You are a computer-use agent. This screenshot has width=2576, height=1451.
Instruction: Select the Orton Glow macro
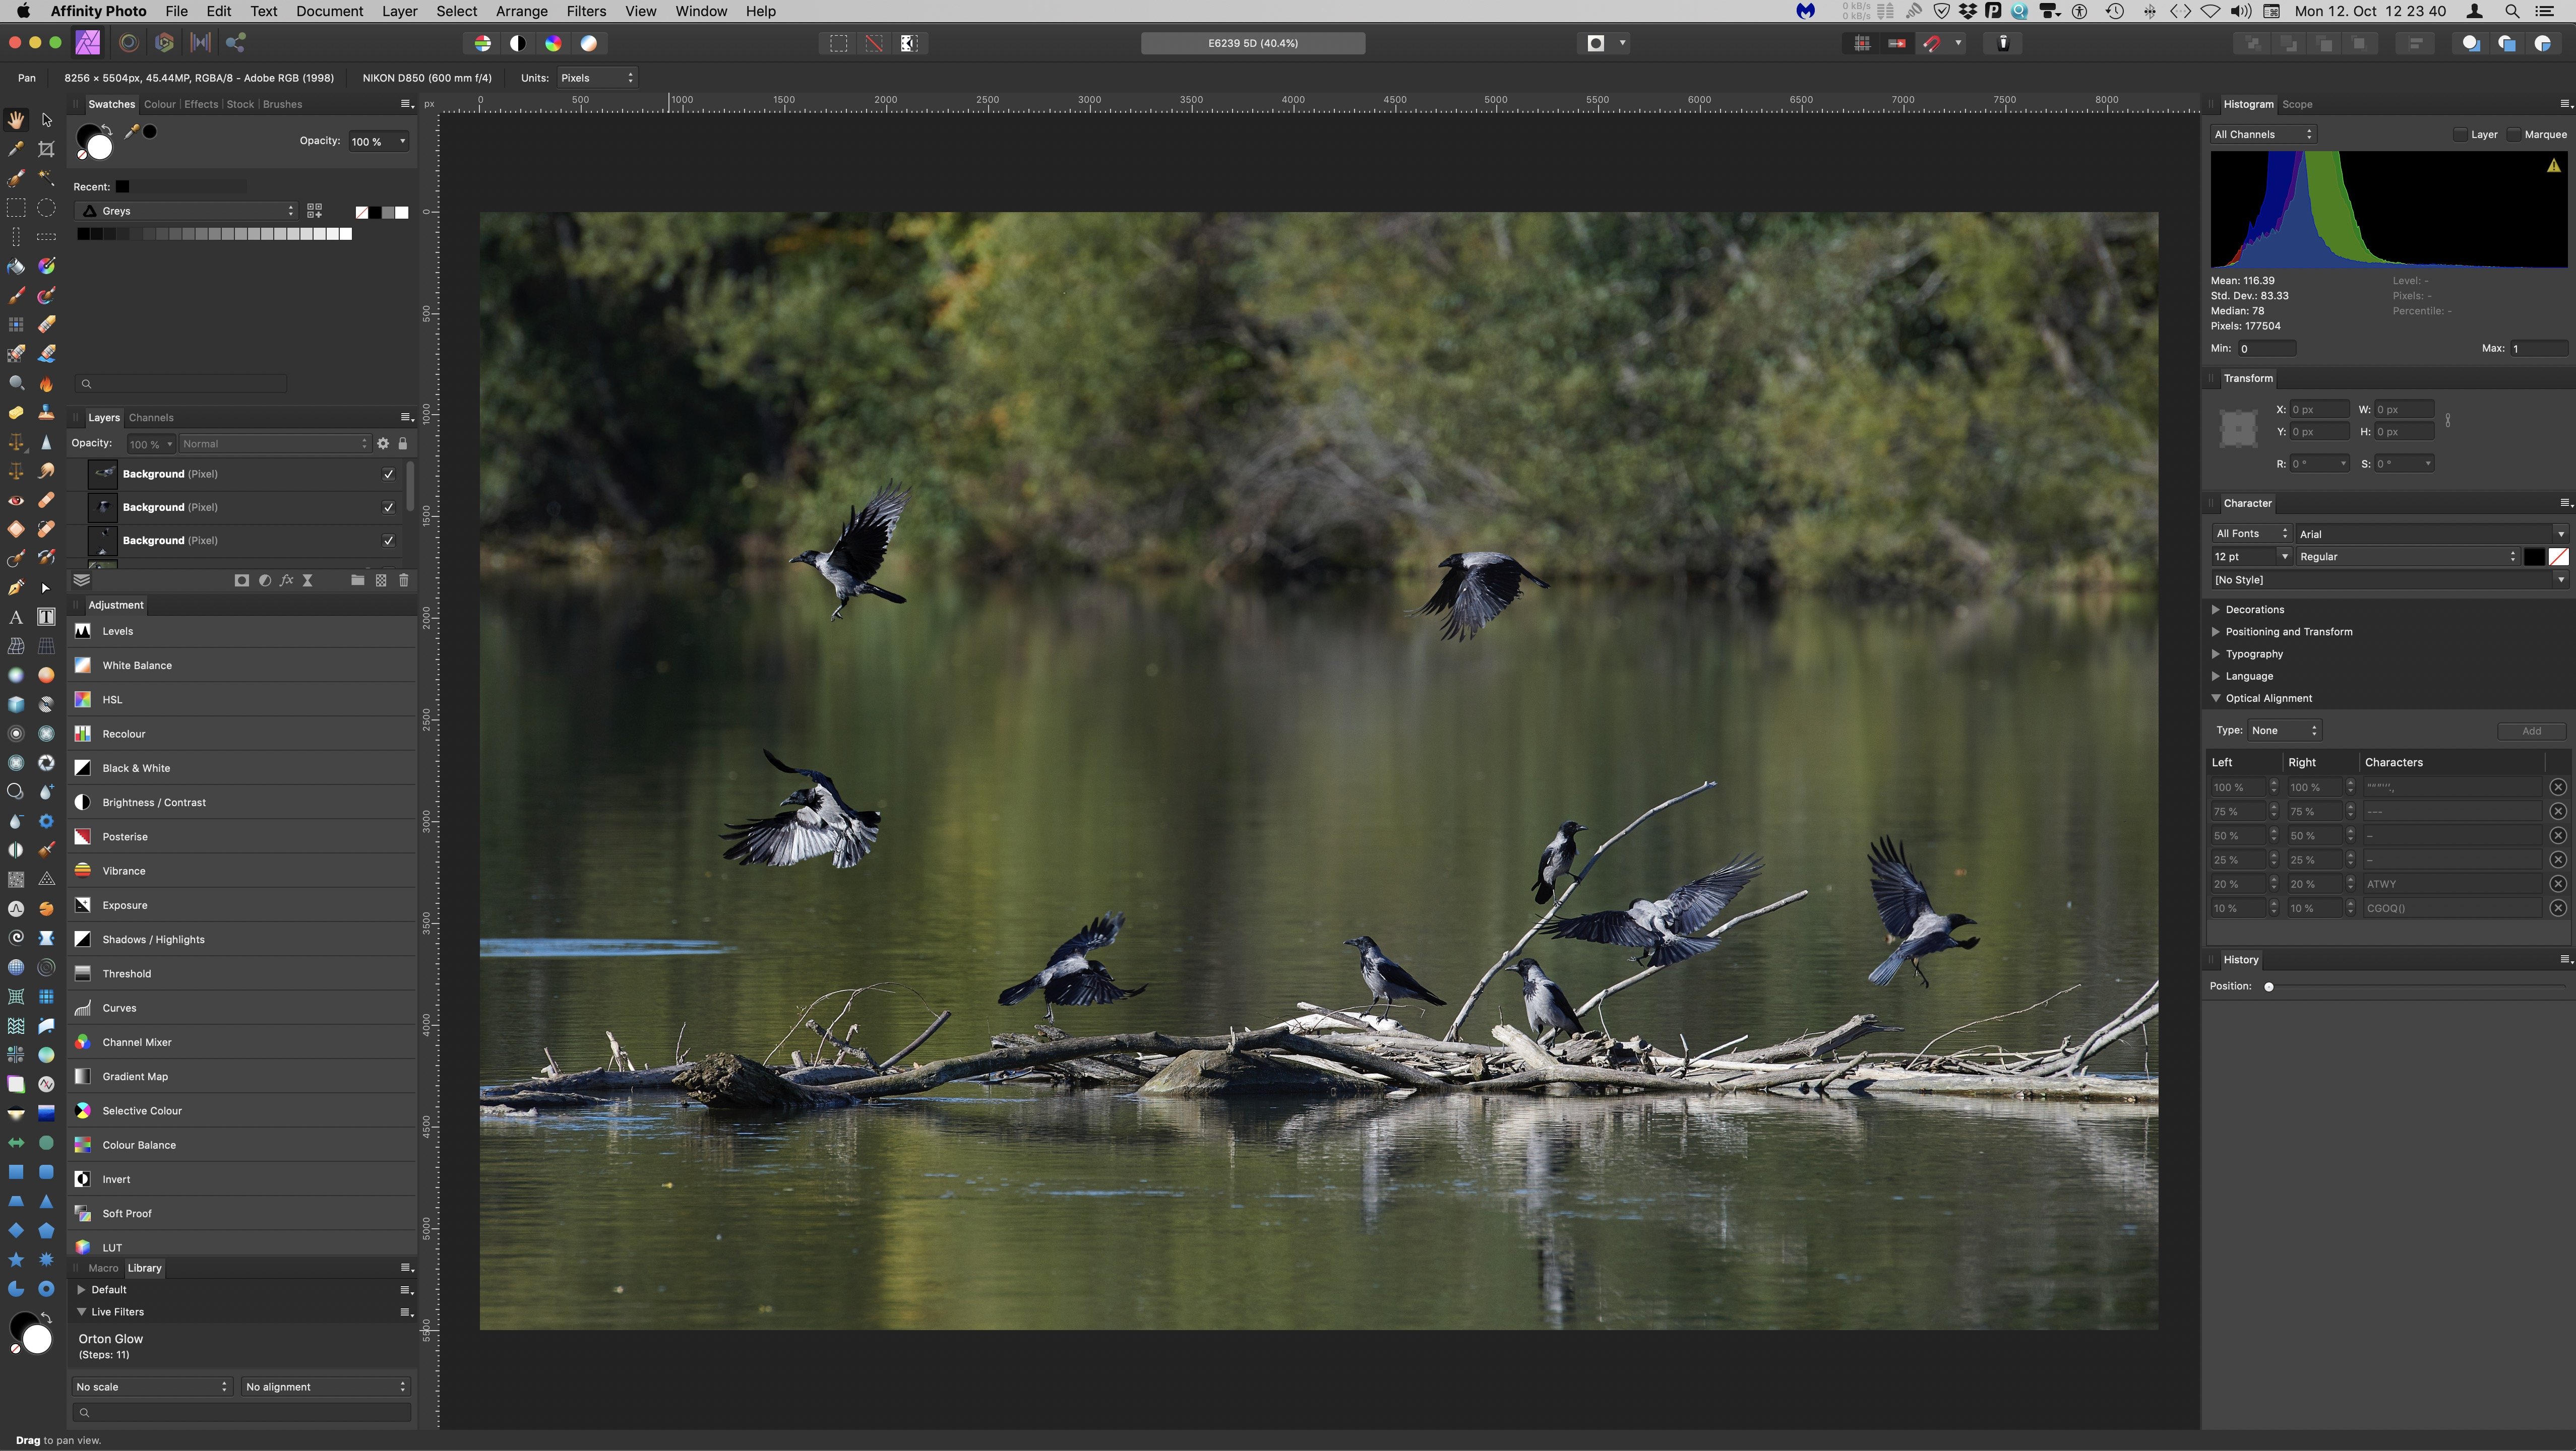point(242,1346)
